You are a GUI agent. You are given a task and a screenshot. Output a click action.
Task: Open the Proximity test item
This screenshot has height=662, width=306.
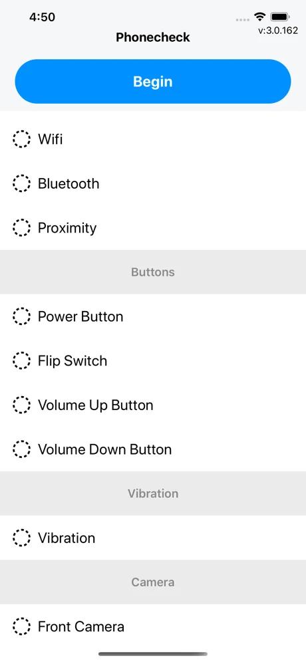tap(67, 228)
